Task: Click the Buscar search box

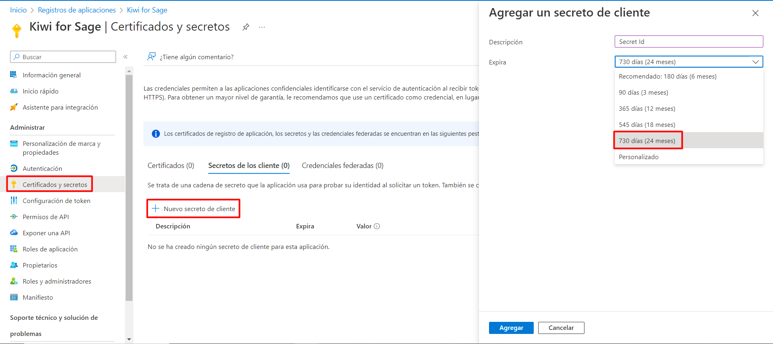Action: (63, 57)
